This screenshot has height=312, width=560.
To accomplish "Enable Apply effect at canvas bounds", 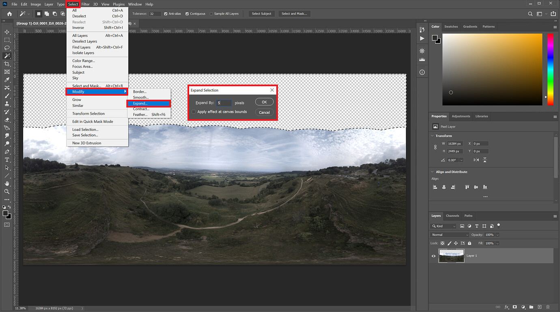I will coord(194,111).
